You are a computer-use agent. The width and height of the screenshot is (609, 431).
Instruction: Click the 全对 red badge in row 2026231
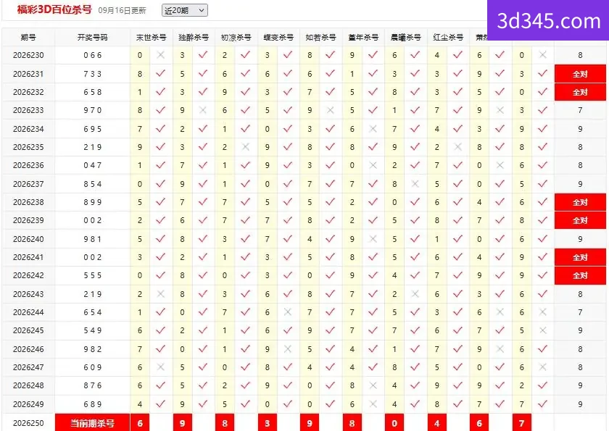pyautogui.click(x=580, y=74)
